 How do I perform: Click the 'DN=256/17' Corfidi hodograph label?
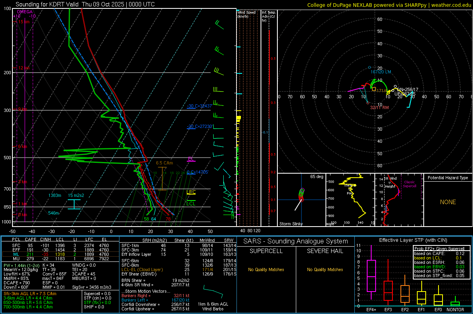tap(407, 90)
